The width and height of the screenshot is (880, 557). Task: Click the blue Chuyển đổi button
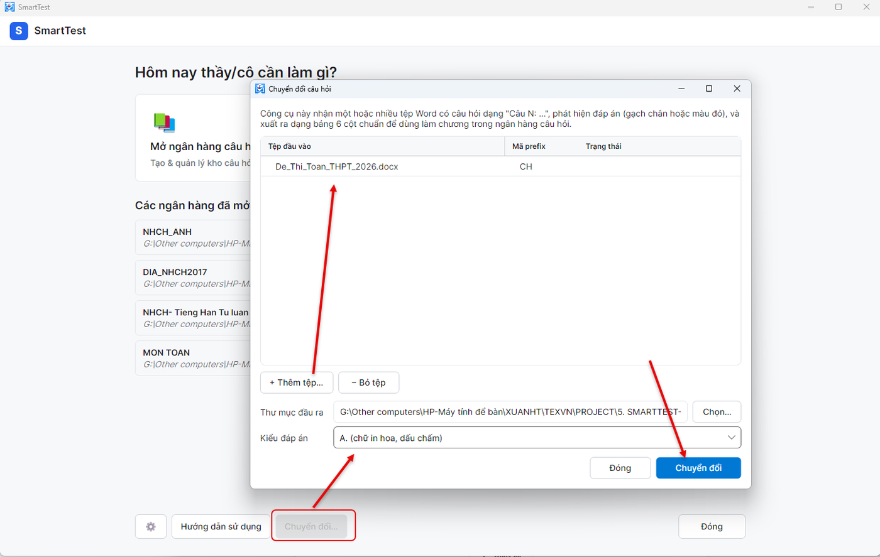point(698,468)
